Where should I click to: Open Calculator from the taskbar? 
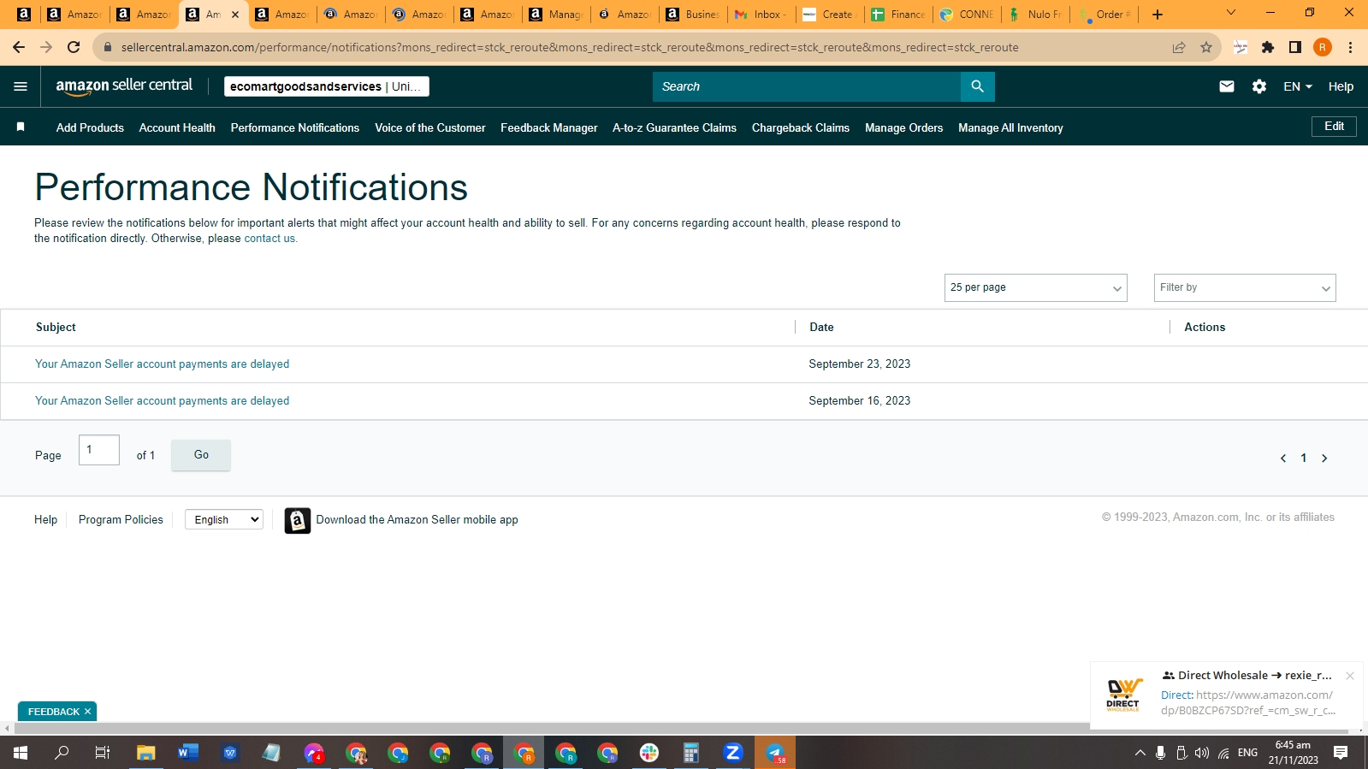coord(691,753)
